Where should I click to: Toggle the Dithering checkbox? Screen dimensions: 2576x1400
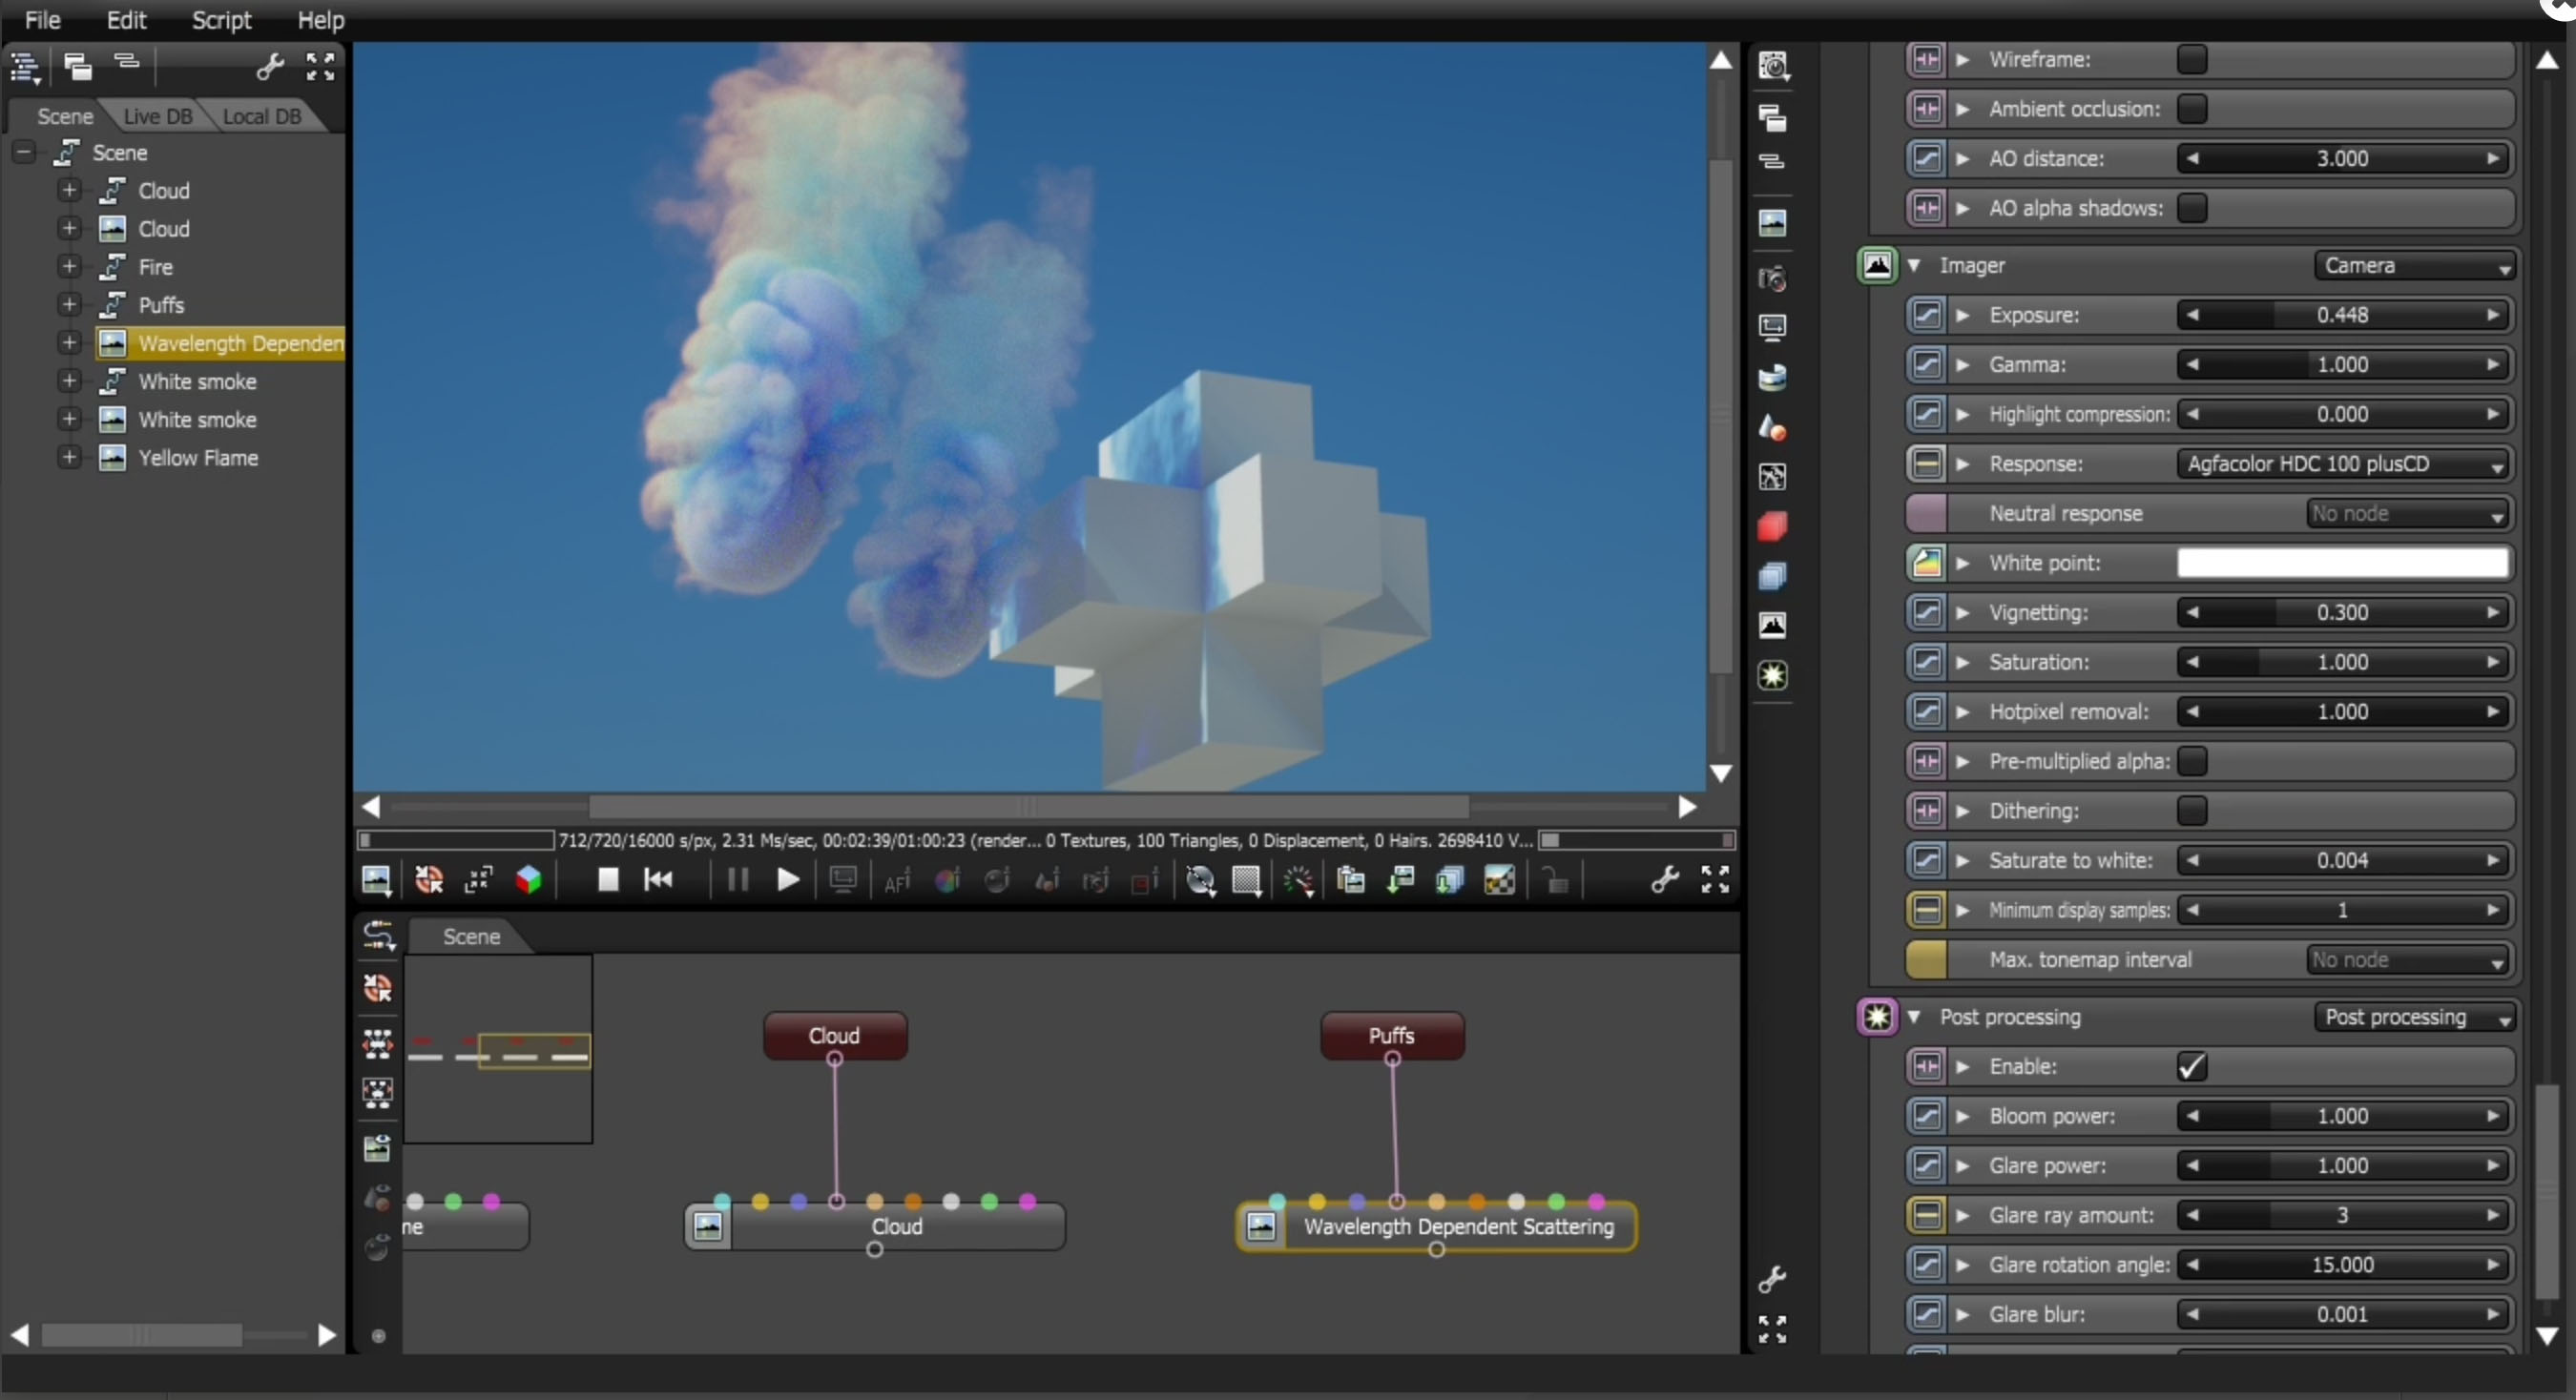coord(2191,812)
